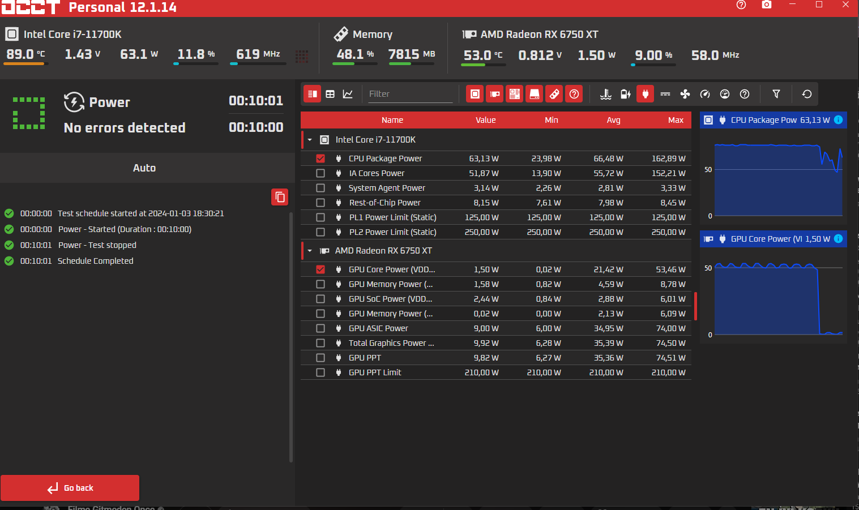This screenshot has width=859, height=510.
Task: Click the GPU Core Power graph area
Action: [773, 294]
